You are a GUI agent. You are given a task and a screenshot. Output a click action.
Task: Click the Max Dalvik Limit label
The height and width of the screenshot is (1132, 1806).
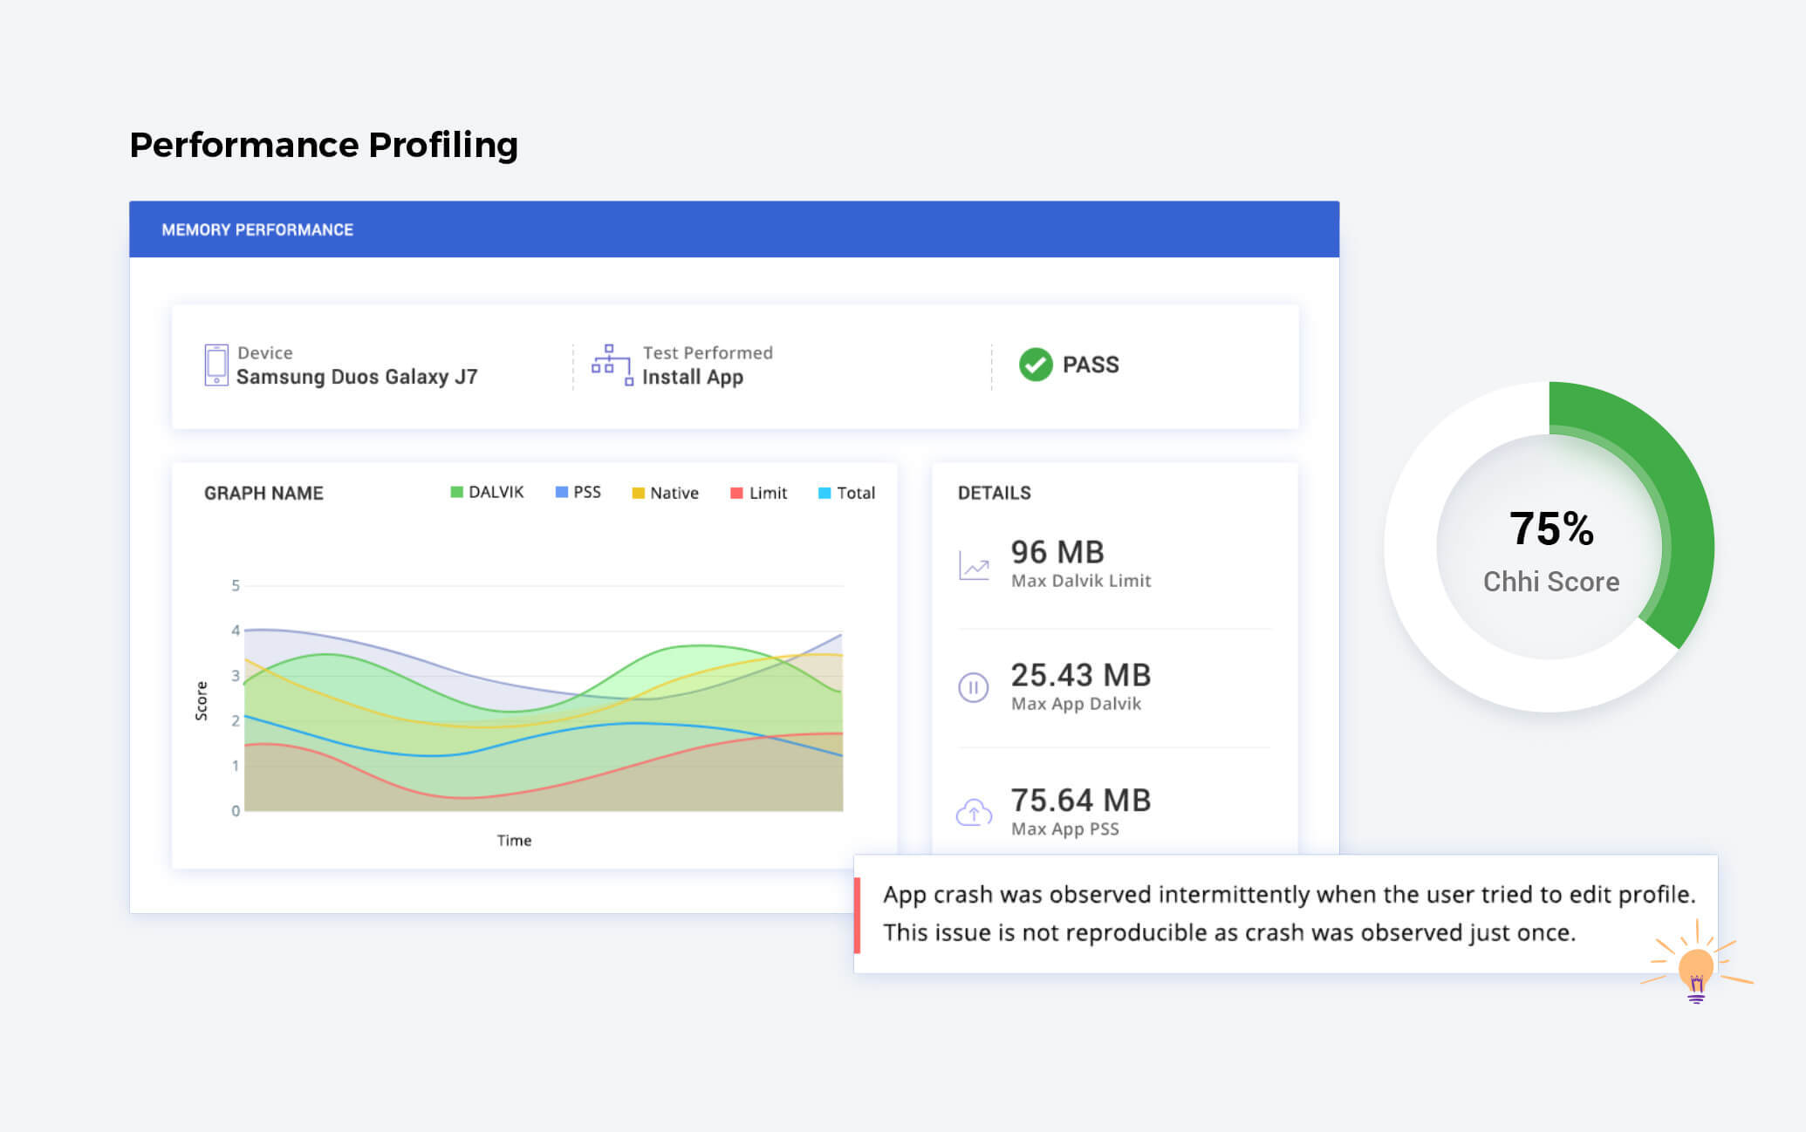[x=1081, y=581]
